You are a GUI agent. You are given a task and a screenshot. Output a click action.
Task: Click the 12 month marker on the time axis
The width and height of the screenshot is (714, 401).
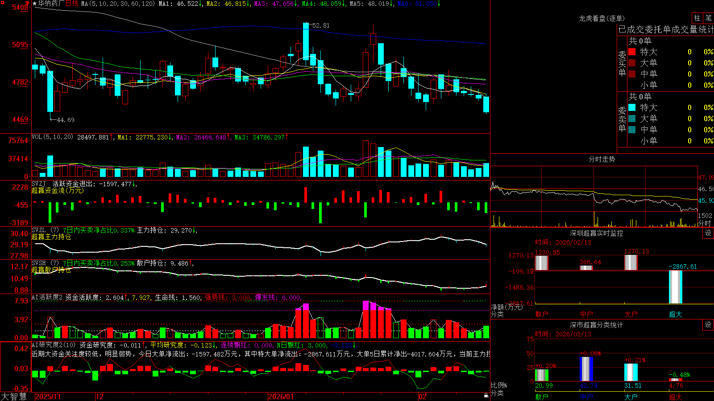coord(100,397)
